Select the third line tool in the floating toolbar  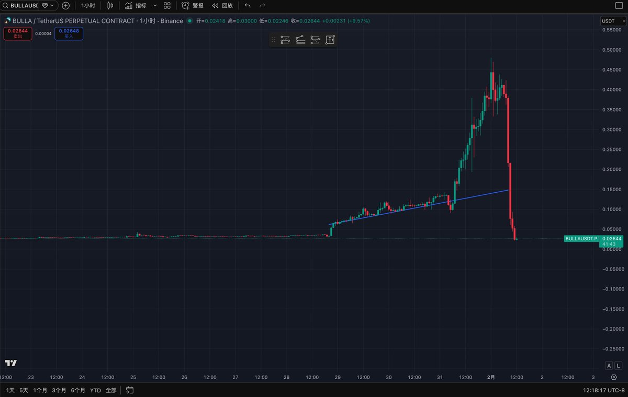click(x=315, y=40)
